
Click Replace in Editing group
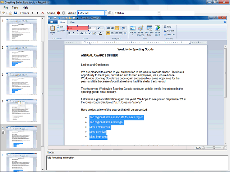click(x=169, y=30)
